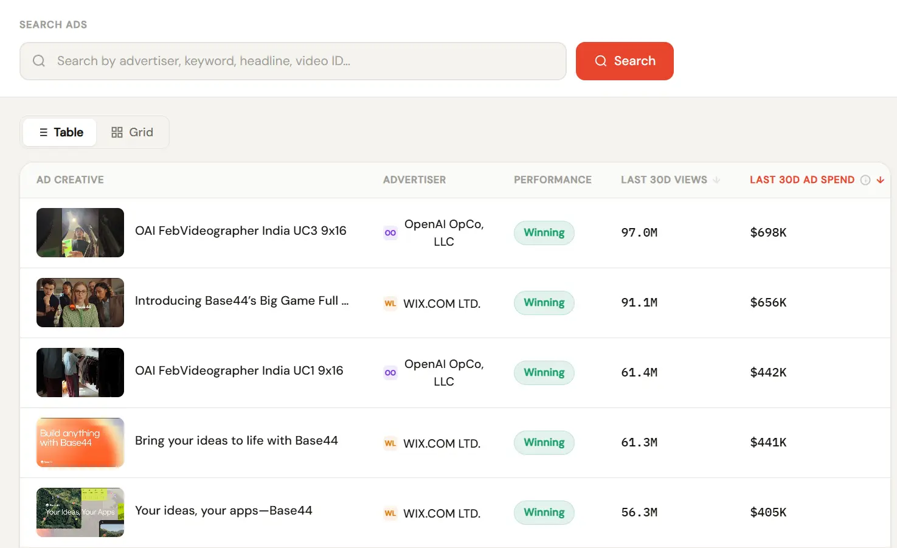Click the 56.3M views value

[639, 512]
